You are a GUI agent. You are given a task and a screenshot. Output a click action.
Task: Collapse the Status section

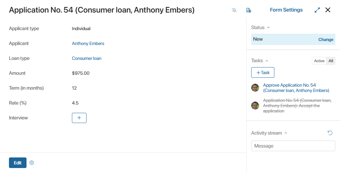click(268, 27)
